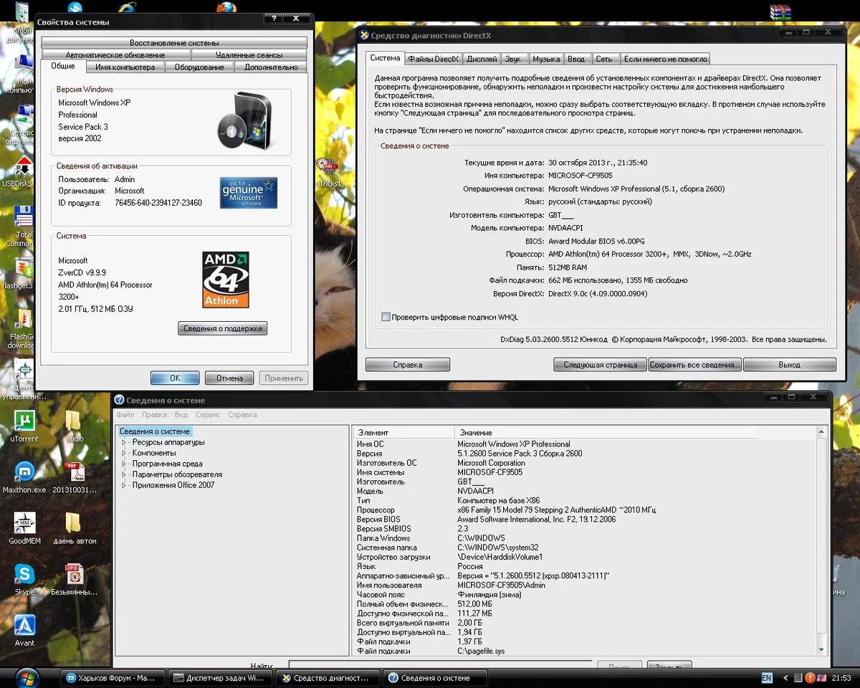Click Значение column header

click(606, 432)
